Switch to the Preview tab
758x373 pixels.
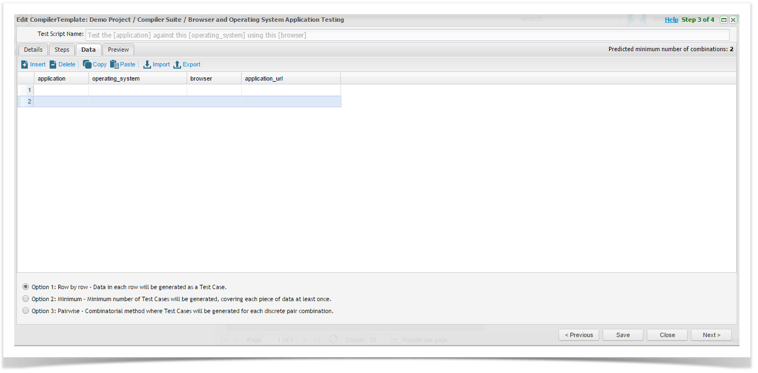pos(118,50)
